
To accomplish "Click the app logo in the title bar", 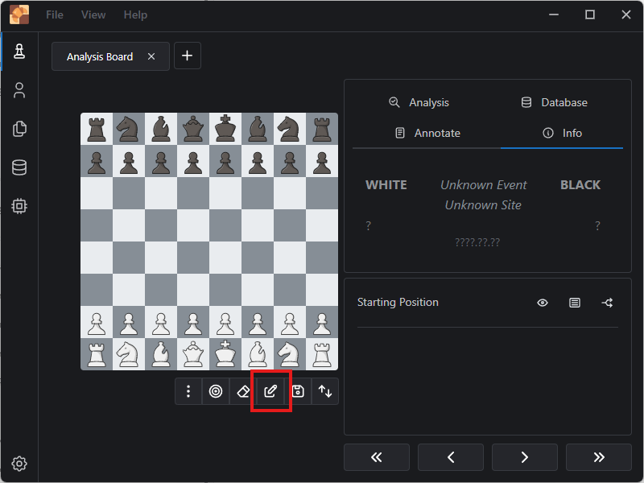I will point(19,14).
